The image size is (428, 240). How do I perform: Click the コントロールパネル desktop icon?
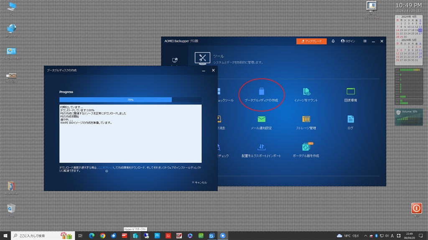(11, 53)
